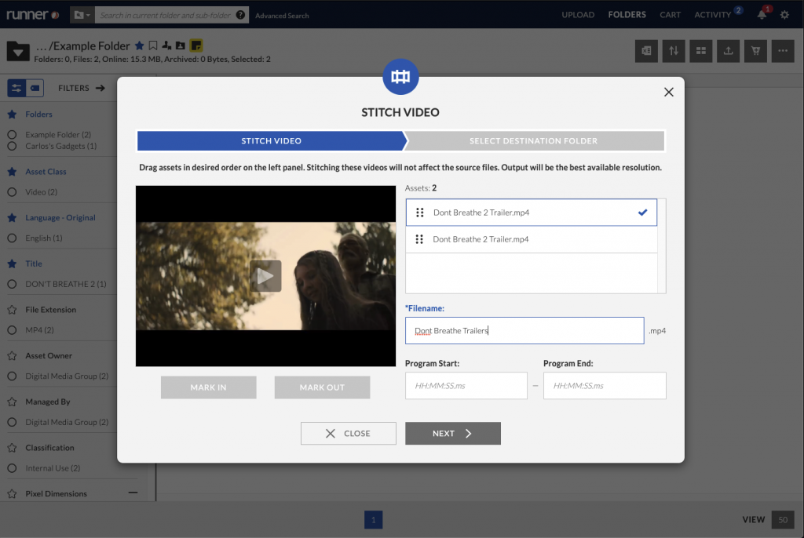Export folder listing to Excel
The height and width of the screenshot is (538, 804).
647,51
